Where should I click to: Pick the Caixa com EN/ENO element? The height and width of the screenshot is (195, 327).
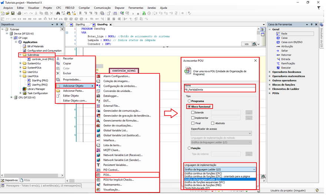tap(291, 42)
